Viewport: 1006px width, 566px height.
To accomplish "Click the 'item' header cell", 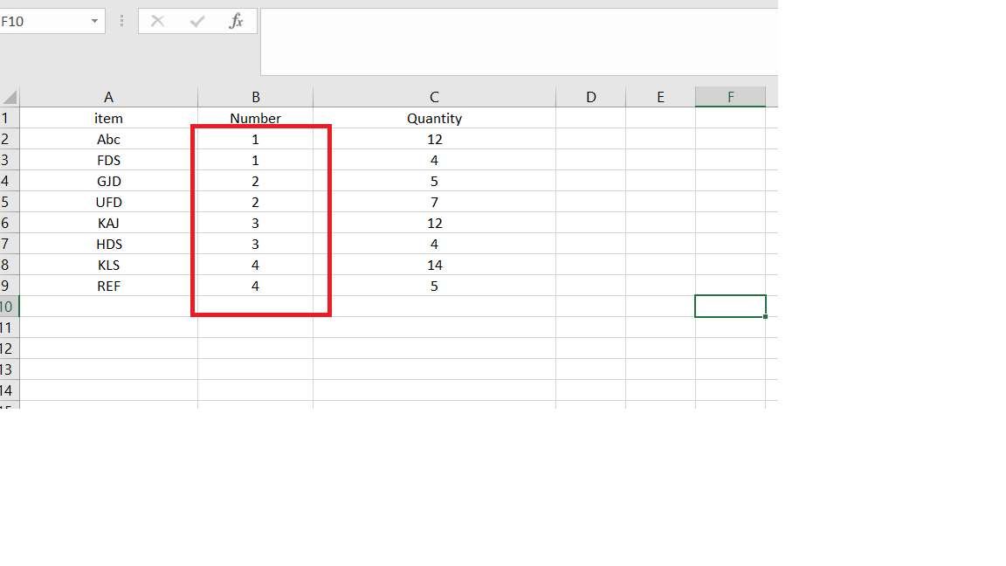I will click(x=108, y=118).
